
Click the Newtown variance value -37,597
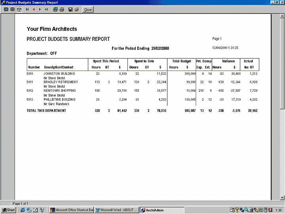coord(235,91)
